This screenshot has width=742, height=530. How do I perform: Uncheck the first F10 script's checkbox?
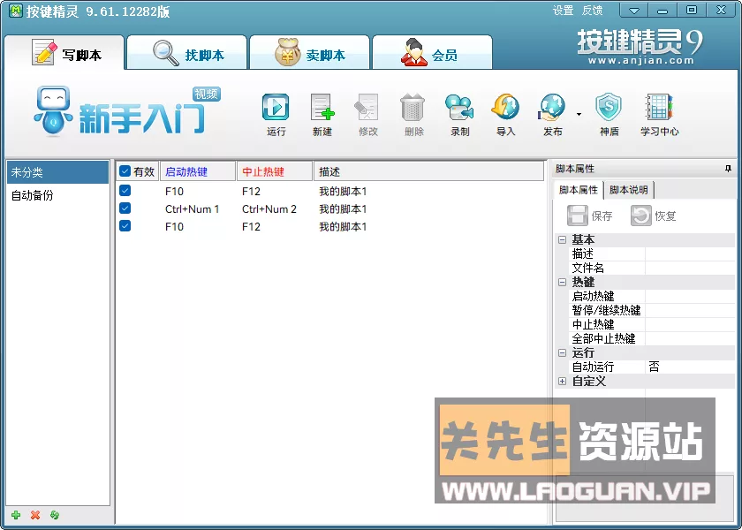pyautogui.click(x=124, y=192)
